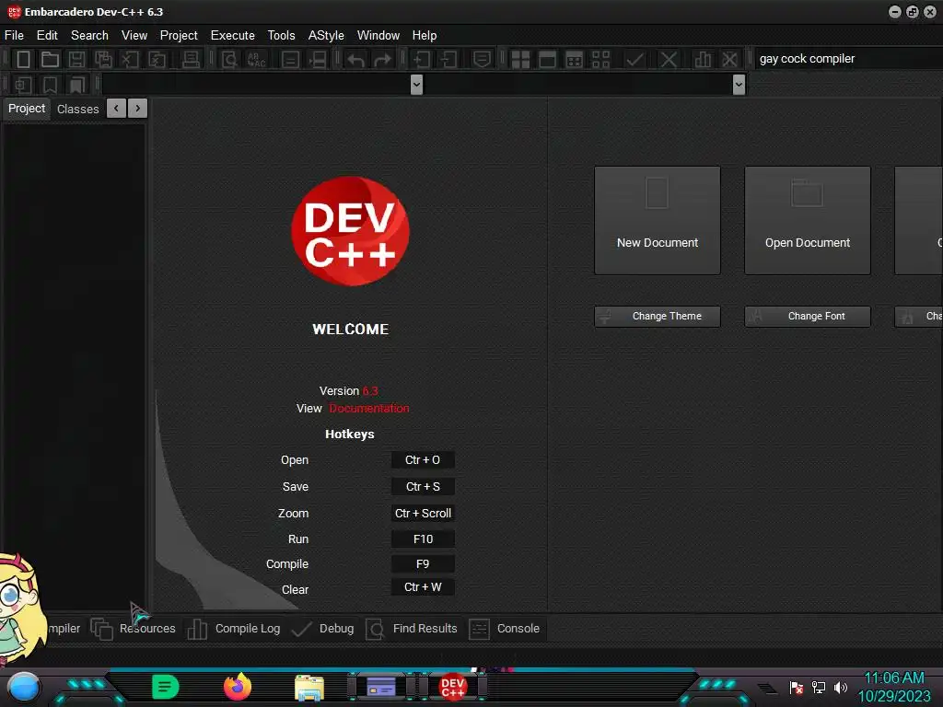Click the Change Font button
Image resolution: width=943 pixels, height=707 pixels.
(x=808, y=317)
